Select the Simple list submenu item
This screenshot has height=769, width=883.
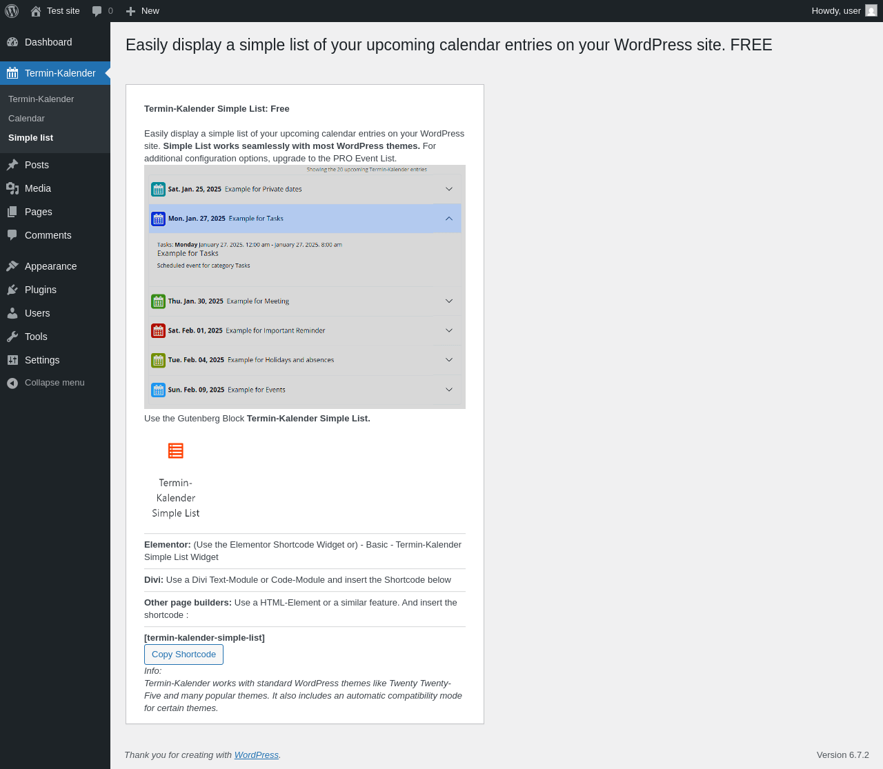[x=30, y=138]
